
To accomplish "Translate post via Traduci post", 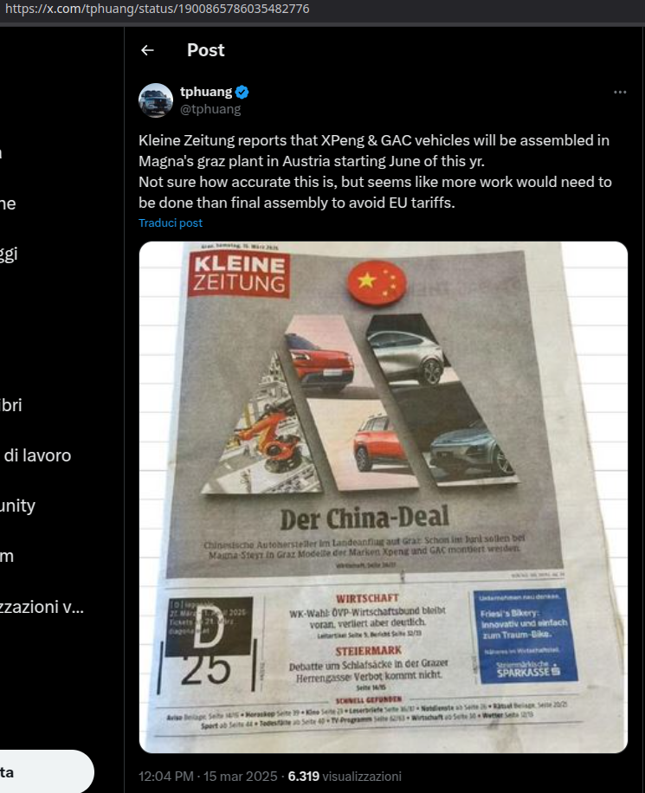I will (x=171, y=223).
